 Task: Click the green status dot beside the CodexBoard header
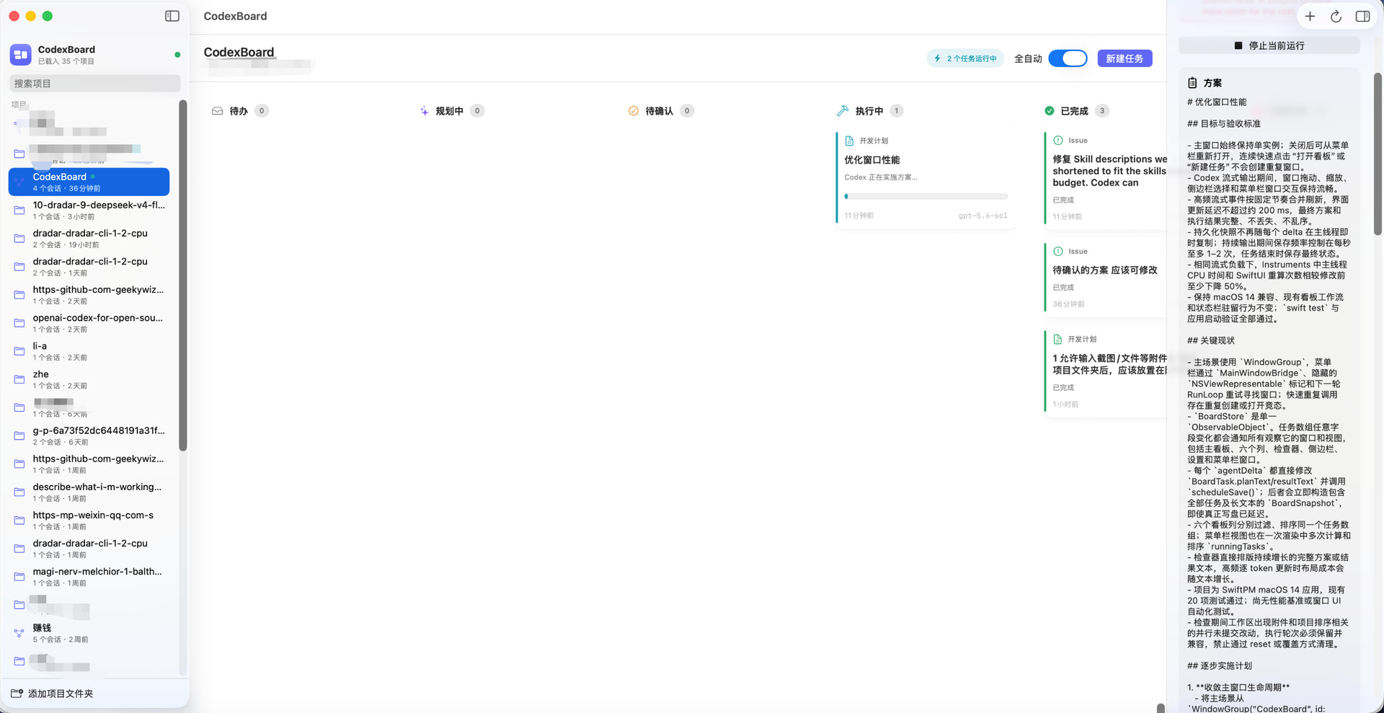coord(177,55)
